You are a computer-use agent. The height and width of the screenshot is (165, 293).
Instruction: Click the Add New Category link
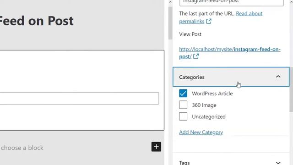coord(201,132)
